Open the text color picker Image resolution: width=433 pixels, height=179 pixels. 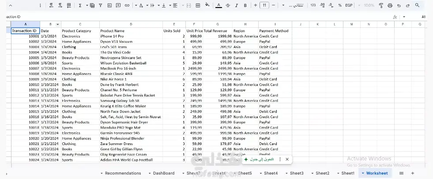click(x=219, y=5)
